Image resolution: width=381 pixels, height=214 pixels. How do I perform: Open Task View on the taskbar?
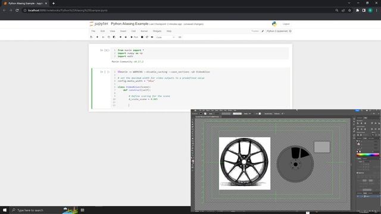82,210
